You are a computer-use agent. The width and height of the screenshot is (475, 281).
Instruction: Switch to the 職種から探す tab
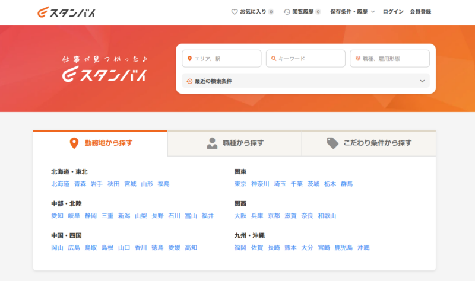[235, 143]
